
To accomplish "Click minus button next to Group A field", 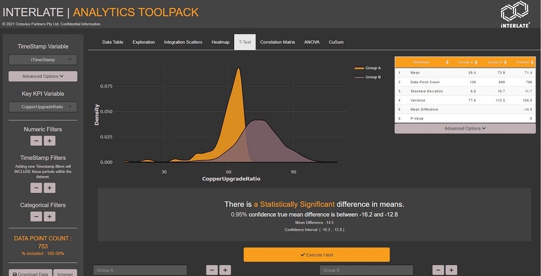I will [x=212, y=270].
